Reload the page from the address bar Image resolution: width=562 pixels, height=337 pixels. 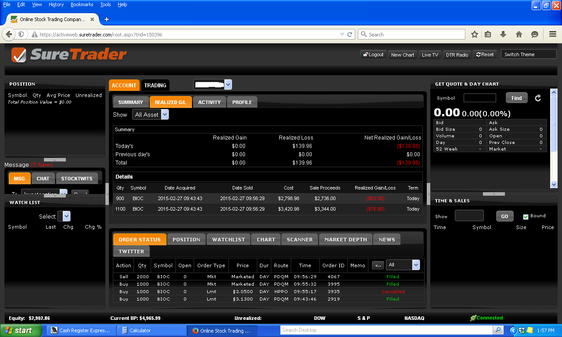pyautogui.click(x=350, y=34)
